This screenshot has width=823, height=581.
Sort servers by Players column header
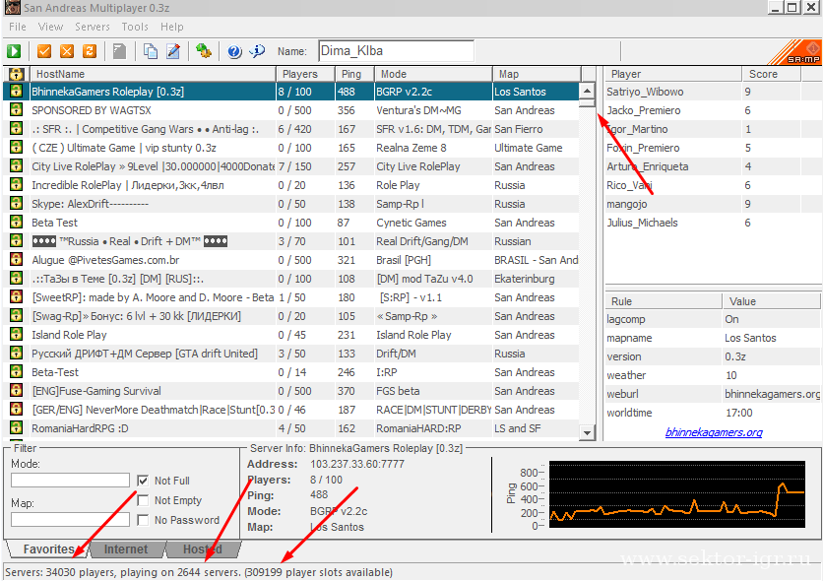pyautogui.click(x=306, y=74)
